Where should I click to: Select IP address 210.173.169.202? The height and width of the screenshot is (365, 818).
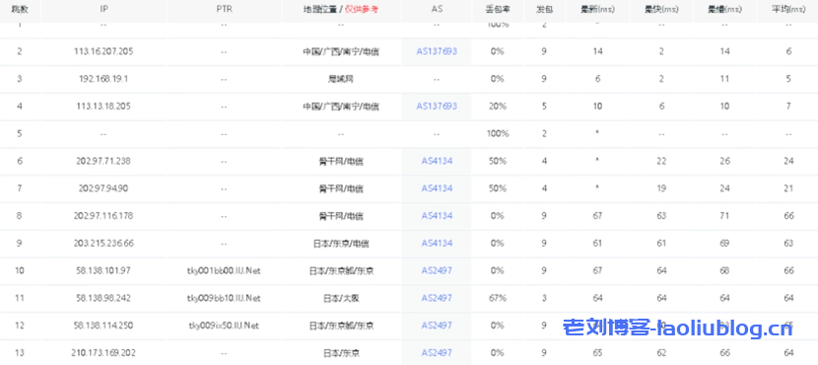pos(103,352)
